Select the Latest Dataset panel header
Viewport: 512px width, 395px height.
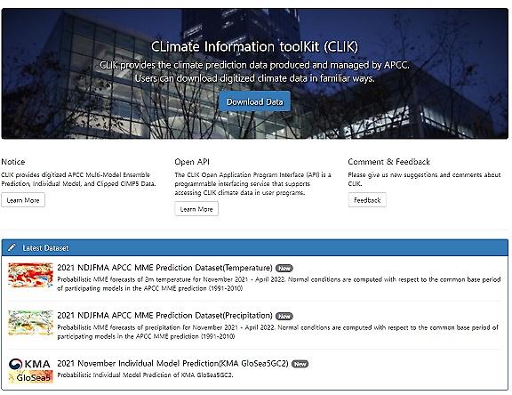pos(255,247)
